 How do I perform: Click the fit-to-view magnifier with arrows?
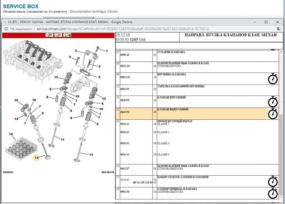click(68, 35)
